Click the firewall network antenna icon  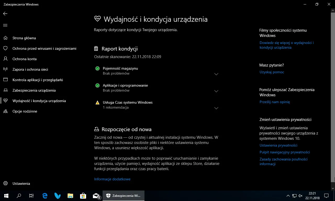5,69
